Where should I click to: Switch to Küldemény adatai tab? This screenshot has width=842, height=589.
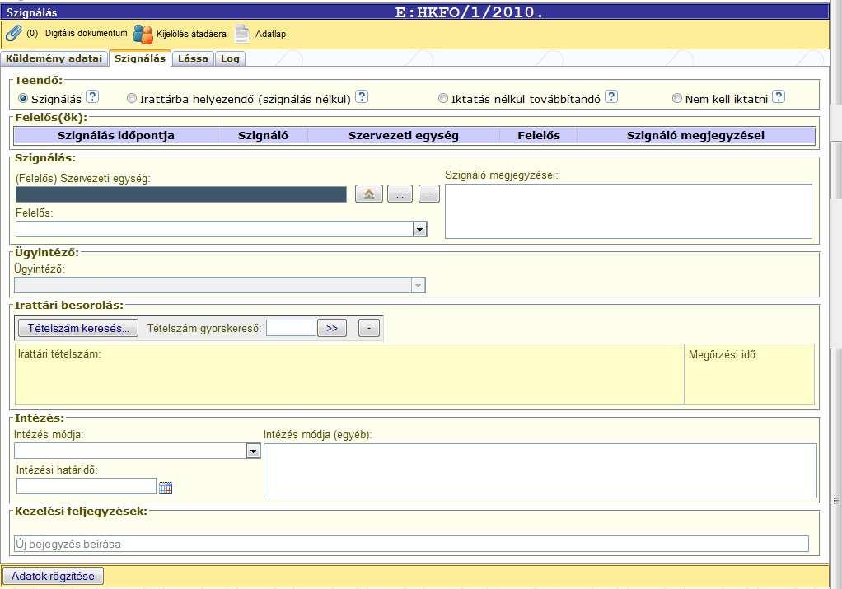click(x=54, y=58)
